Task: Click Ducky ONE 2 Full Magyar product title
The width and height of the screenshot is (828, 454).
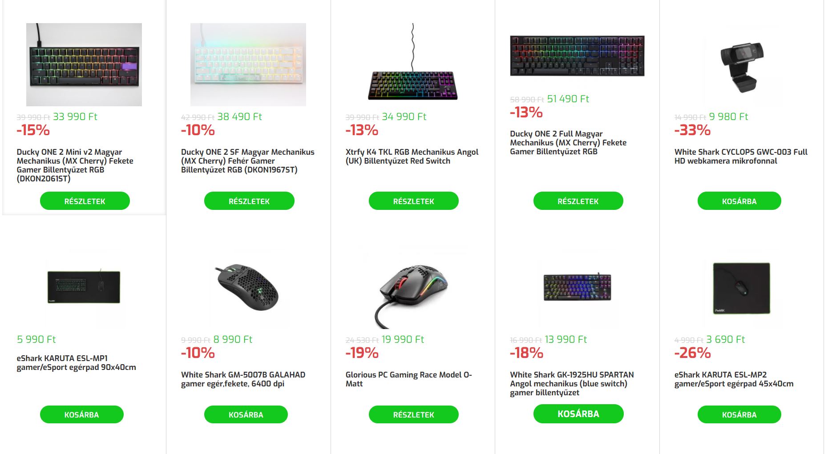Action: click(568, 143)
